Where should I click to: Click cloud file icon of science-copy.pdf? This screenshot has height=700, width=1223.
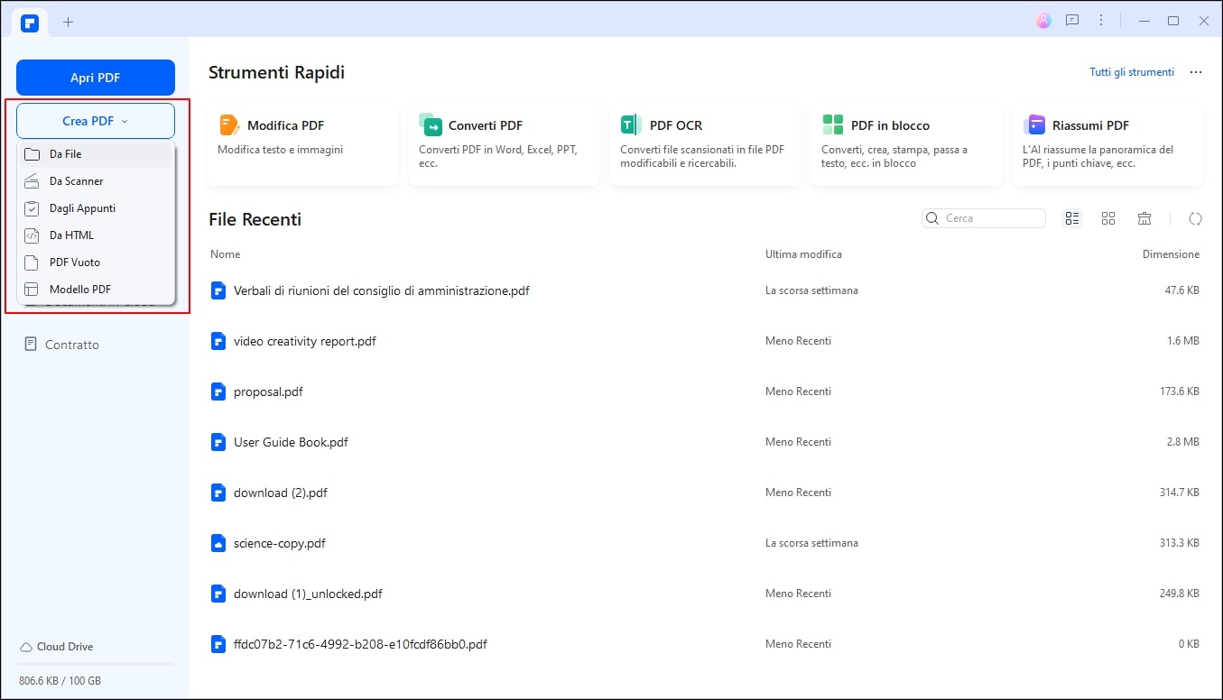218,543
